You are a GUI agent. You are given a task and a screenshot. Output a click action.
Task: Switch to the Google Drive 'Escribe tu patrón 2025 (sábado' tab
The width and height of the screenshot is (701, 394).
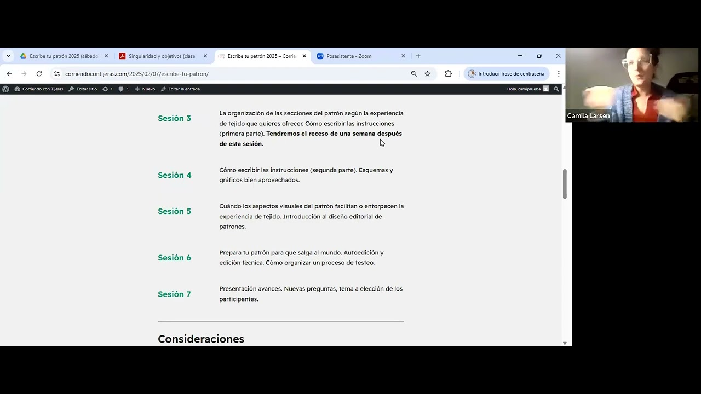click(64, 56)
